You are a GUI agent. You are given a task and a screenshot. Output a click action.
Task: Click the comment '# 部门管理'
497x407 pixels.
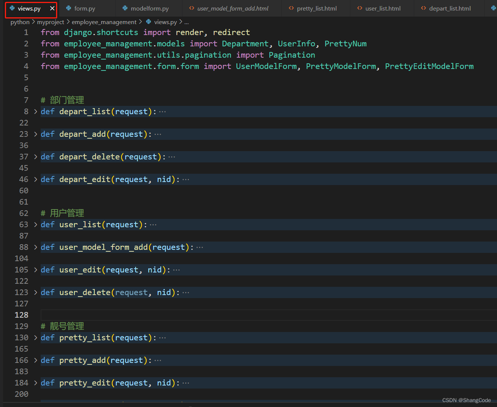pyautogui.click(x=62, y=100)
